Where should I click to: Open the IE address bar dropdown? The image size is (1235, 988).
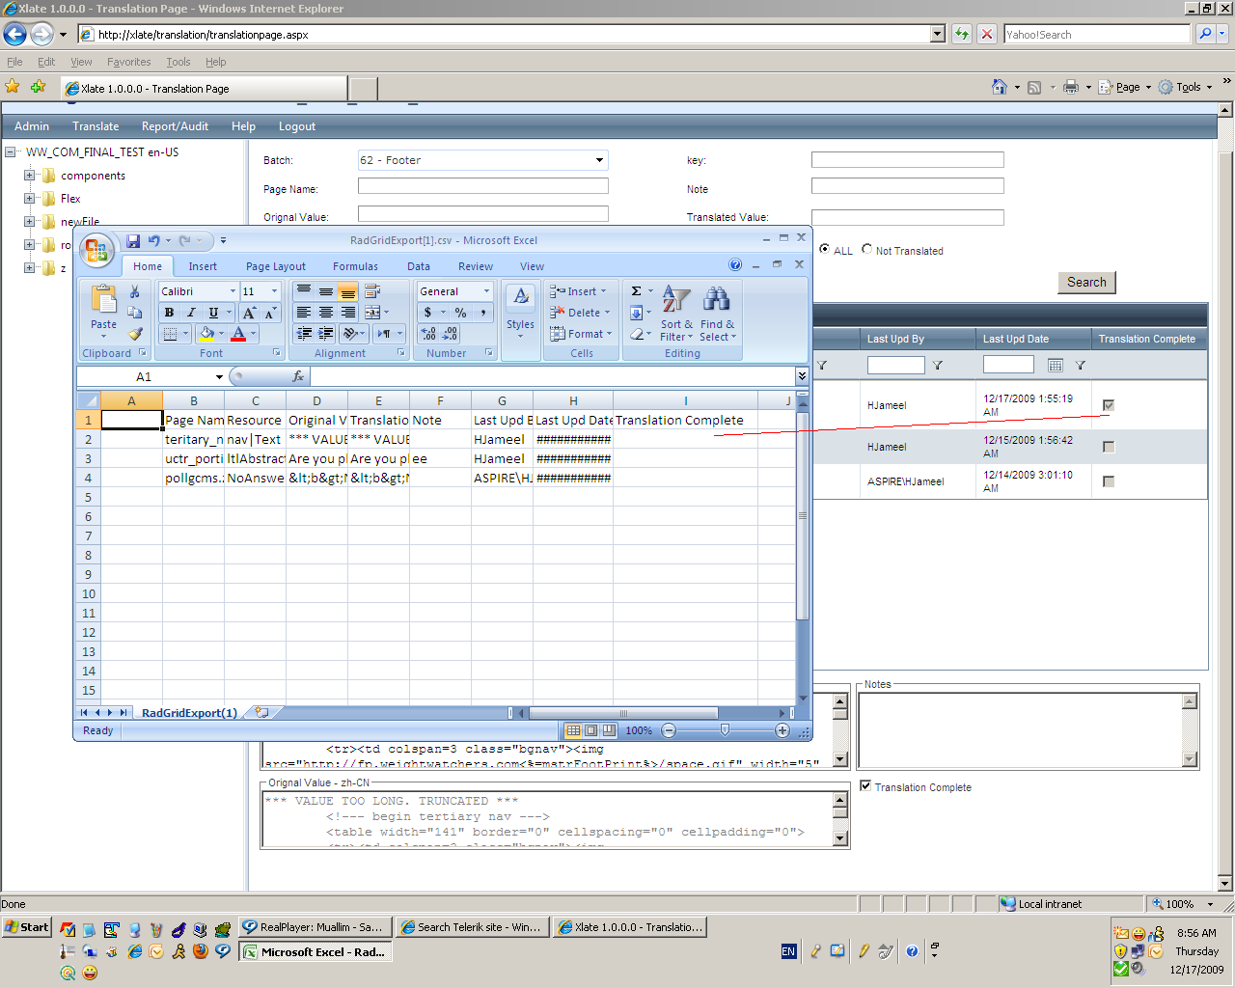pos(938,34)
